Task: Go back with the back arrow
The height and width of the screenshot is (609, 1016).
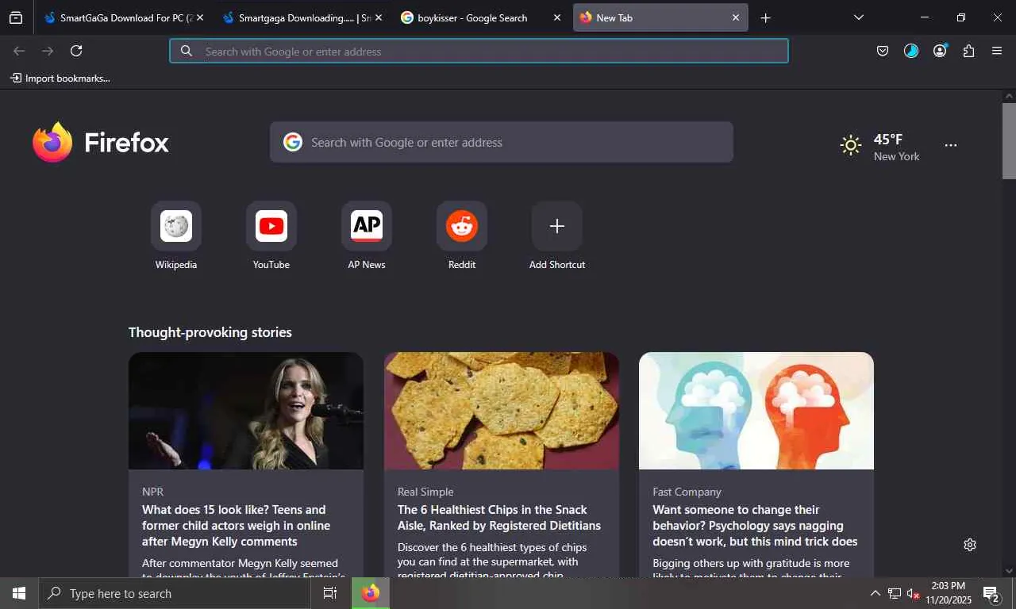Action: (19, 51)
